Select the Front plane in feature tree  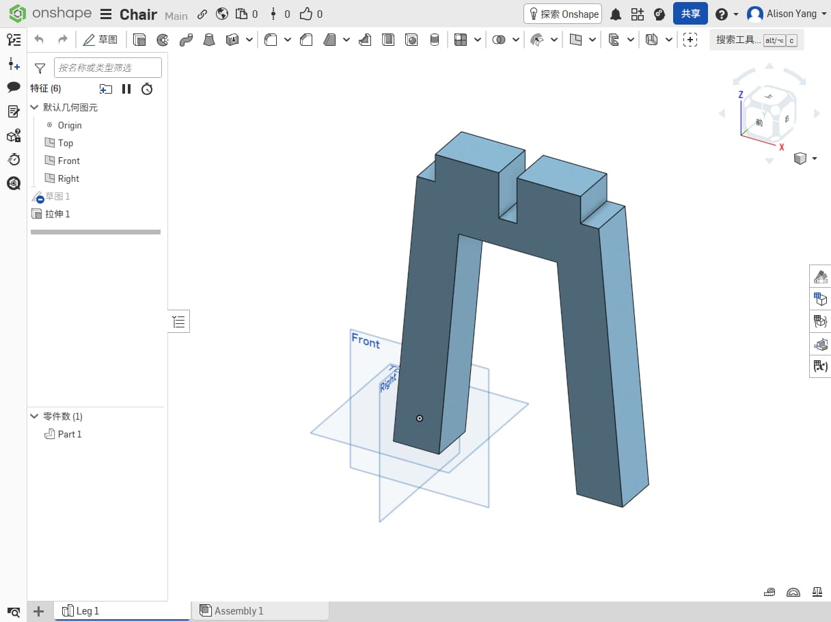tap(69, 161)
